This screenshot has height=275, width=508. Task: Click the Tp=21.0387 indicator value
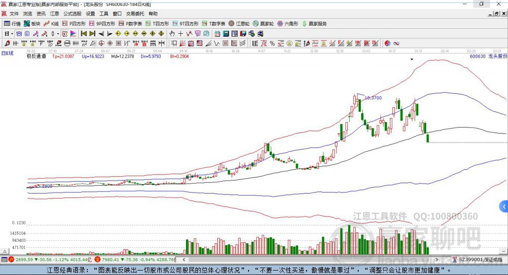63,57
